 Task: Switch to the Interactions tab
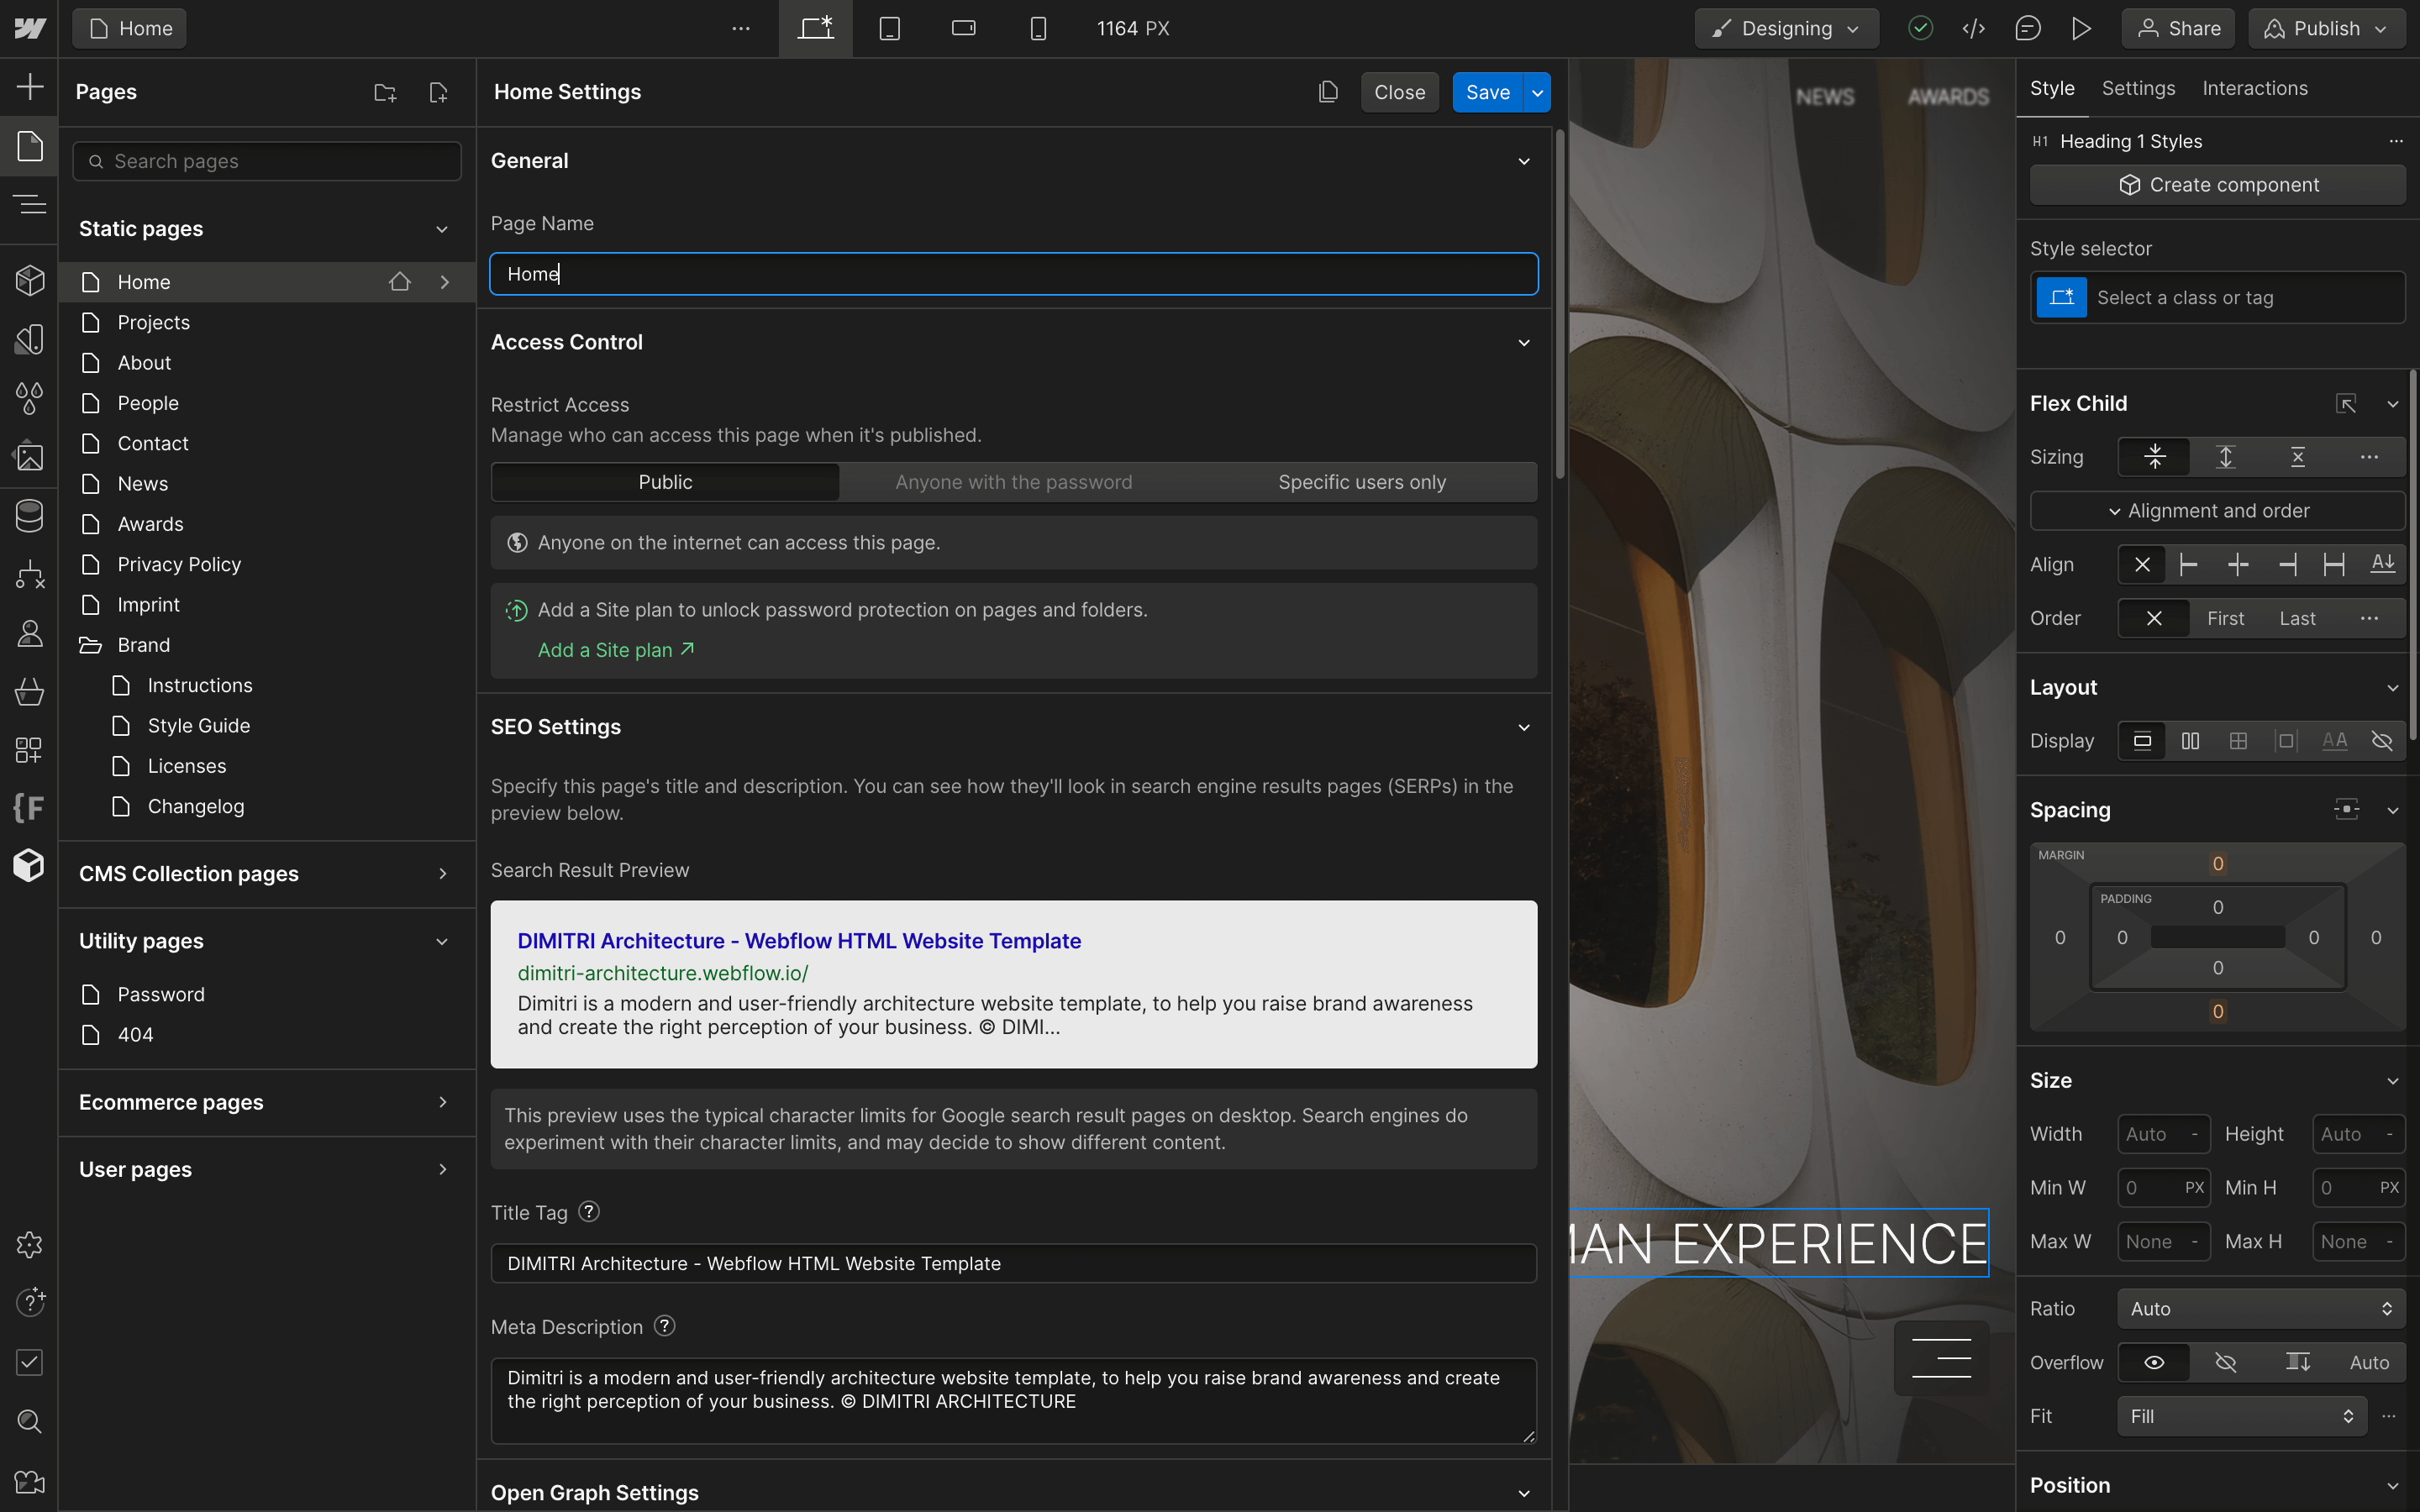click(x=2254, y=87)
